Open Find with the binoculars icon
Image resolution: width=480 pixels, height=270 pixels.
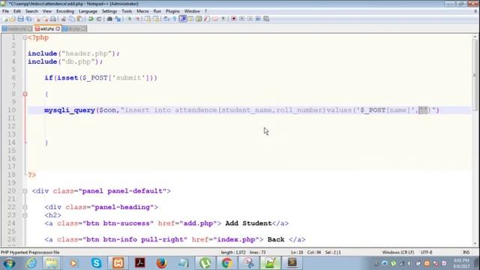[x=109, y=19]
